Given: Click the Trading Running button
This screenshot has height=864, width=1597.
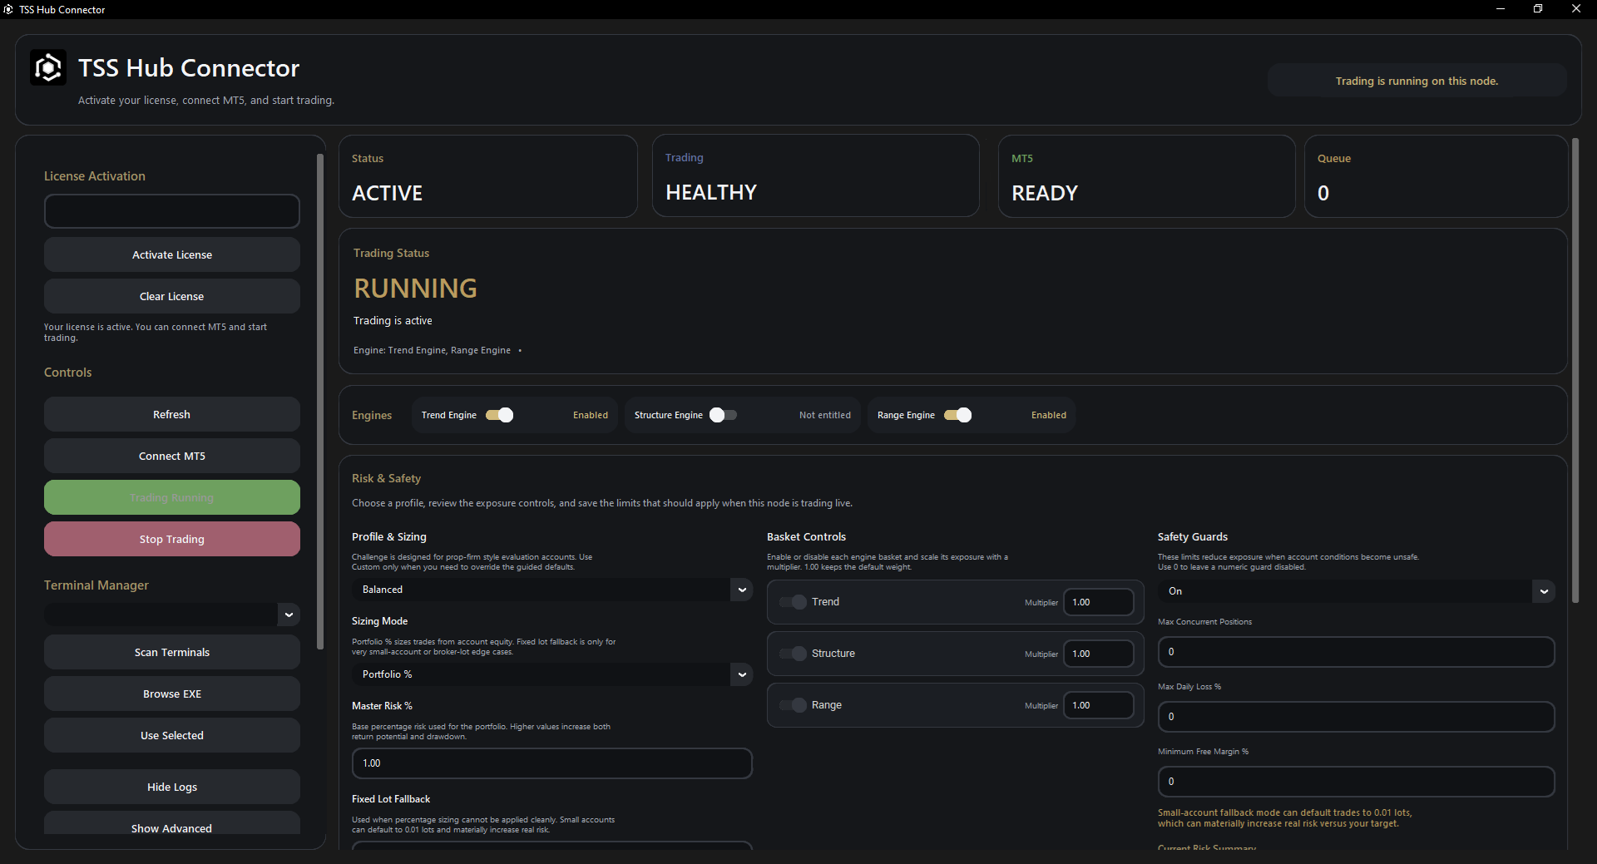Looking at the screenshot, I should click(x=172, y=497).
